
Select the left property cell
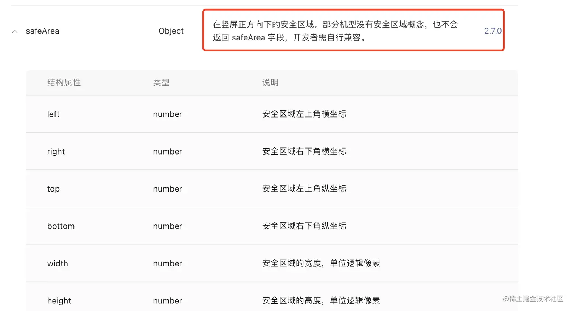coord(53,114)
